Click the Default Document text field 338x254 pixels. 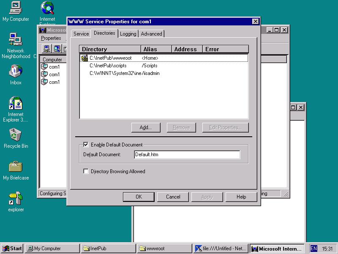(x=187, y=155)
